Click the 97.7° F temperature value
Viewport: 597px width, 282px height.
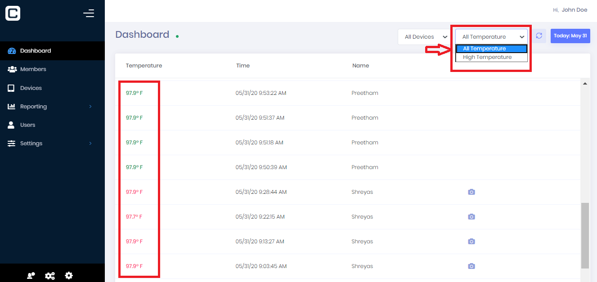(134, 217)
